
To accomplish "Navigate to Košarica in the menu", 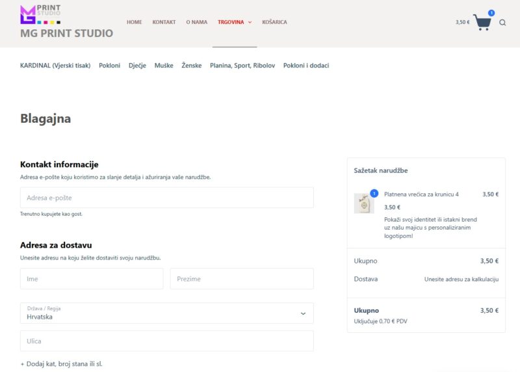I will [x=274, y=22].
